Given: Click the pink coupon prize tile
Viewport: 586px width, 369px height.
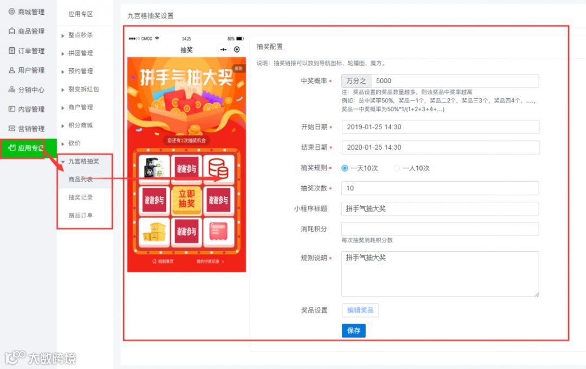Looking at the screenshot, I should 219,232.
